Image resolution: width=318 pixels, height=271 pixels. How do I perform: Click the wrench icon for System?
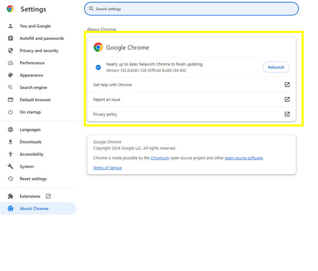[x=11, y=166]
